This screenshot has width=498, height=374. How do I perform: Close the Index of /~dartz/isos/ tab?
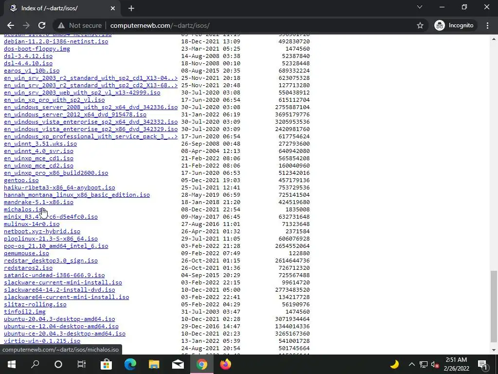pyautogui.click(x=113, y=8)
